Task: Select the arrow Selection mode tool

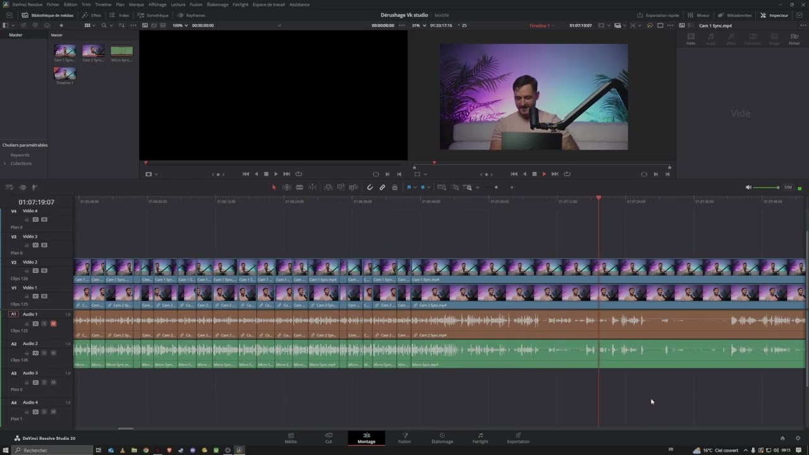Action: click(x=274, y=187)
